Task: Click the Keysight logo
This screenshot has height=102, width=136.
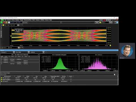Action: pos(107,20)
